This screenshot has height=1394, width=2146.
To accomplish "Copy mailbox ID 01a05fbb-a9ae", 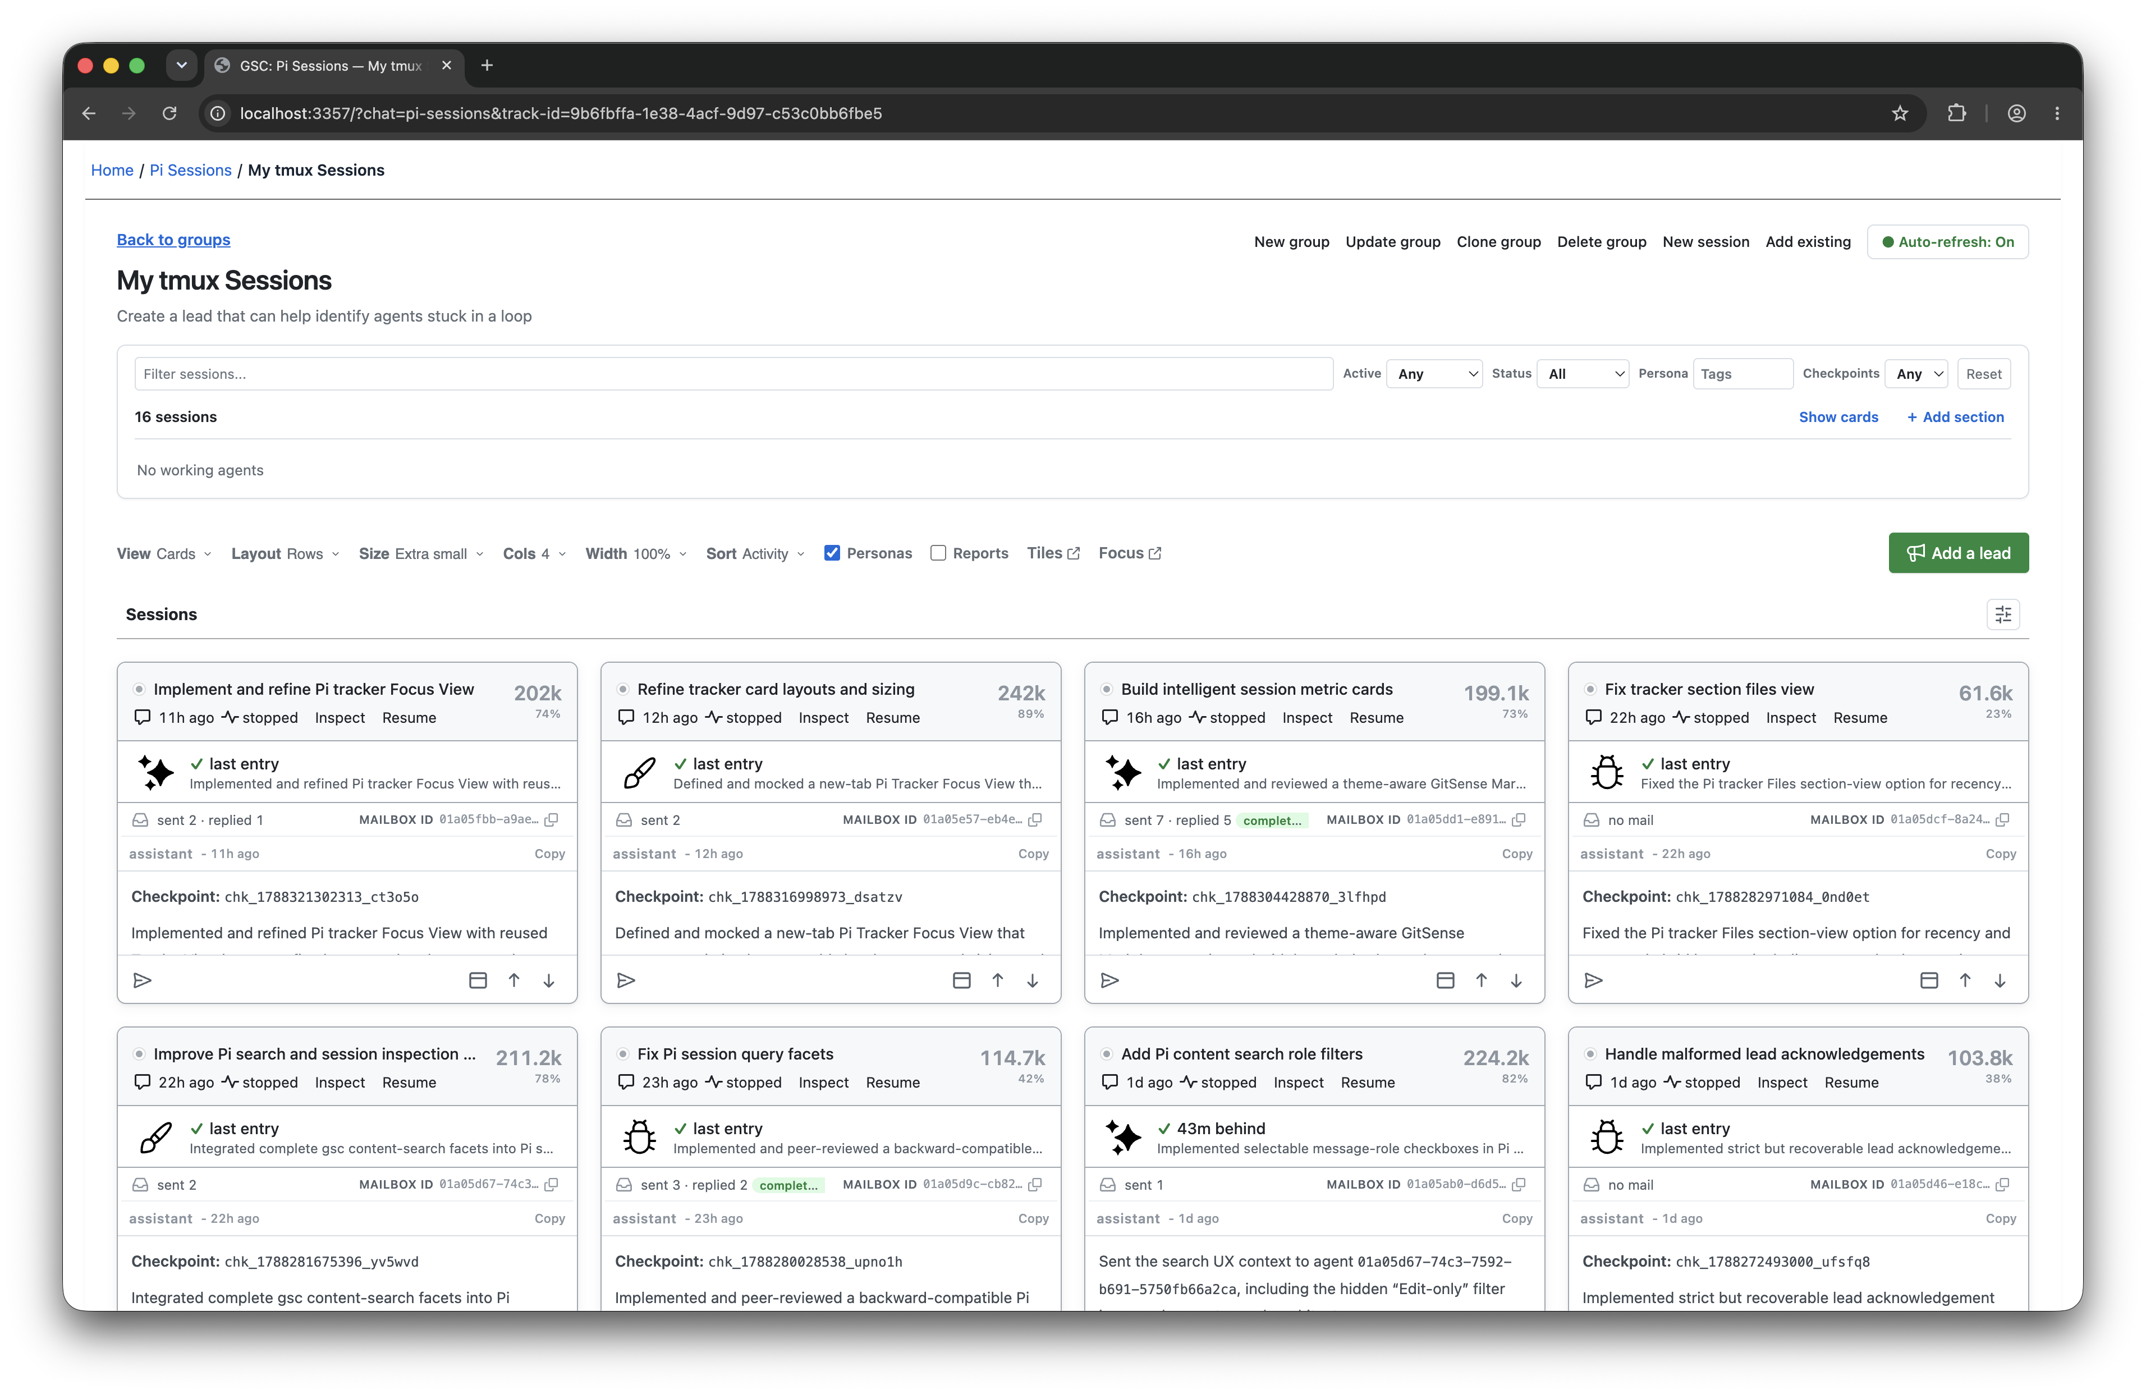I will pyautogui.click(x=552, y=820).
